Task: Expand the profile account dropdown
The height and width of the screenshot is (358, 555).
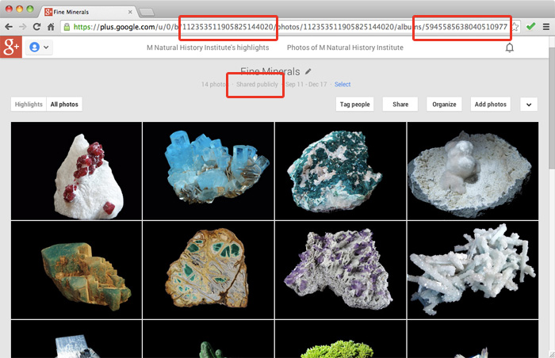Action: coord(40,48)
